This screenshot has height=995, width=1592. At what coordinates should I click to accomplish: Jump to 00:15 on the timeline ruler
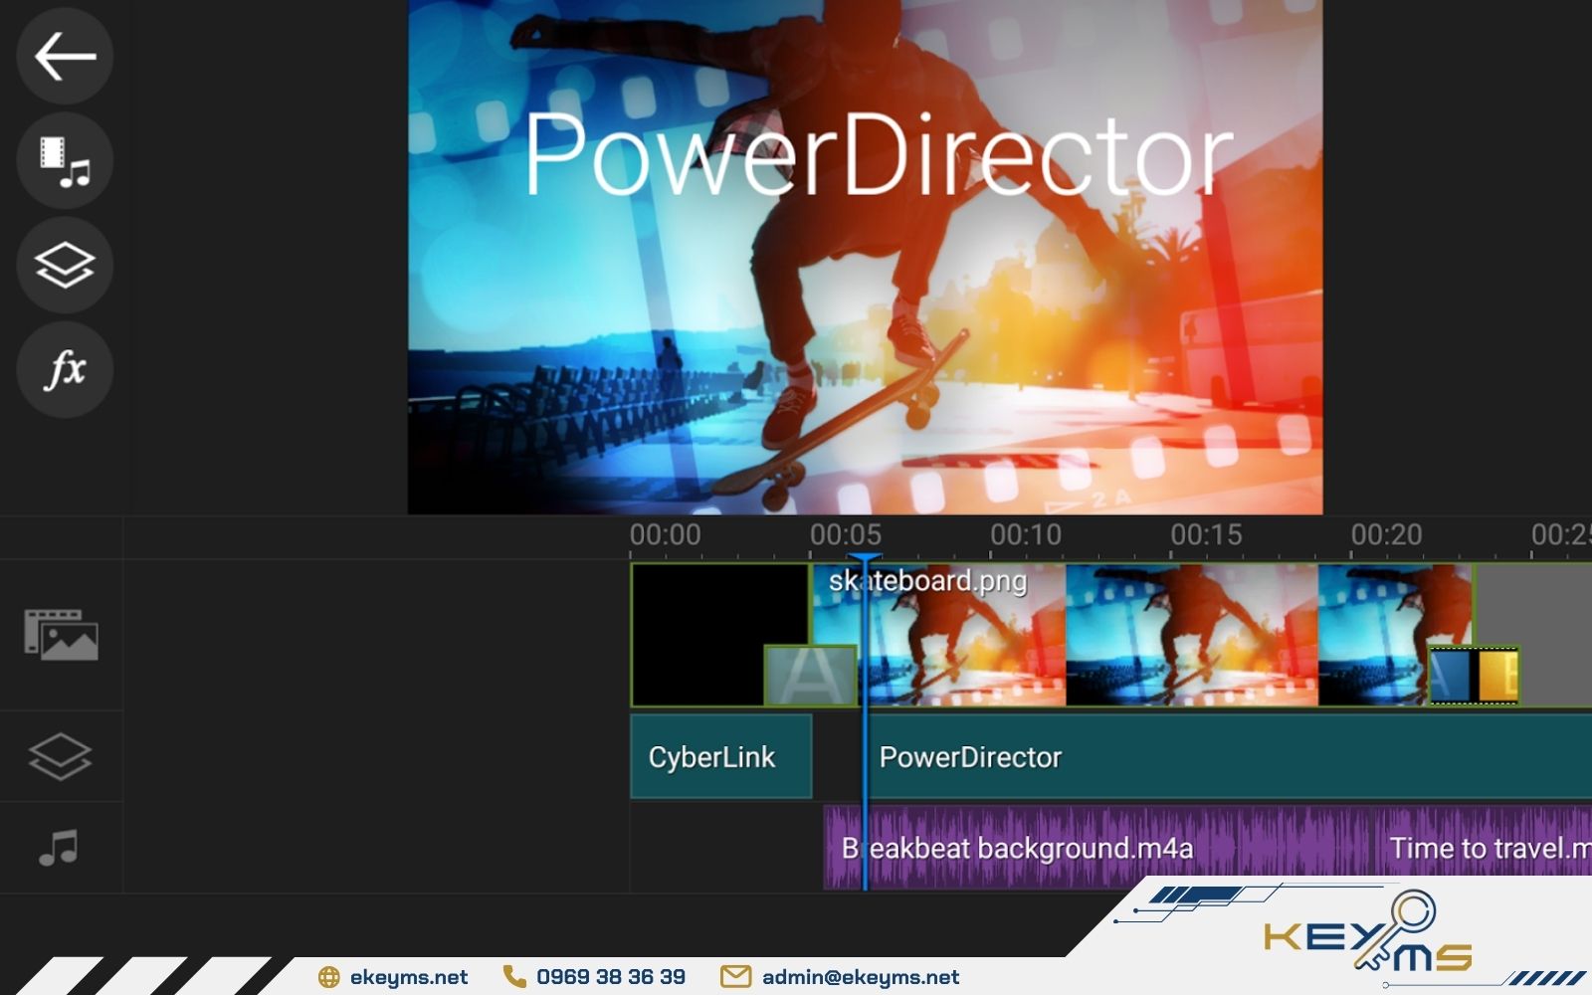(1206, 535)
